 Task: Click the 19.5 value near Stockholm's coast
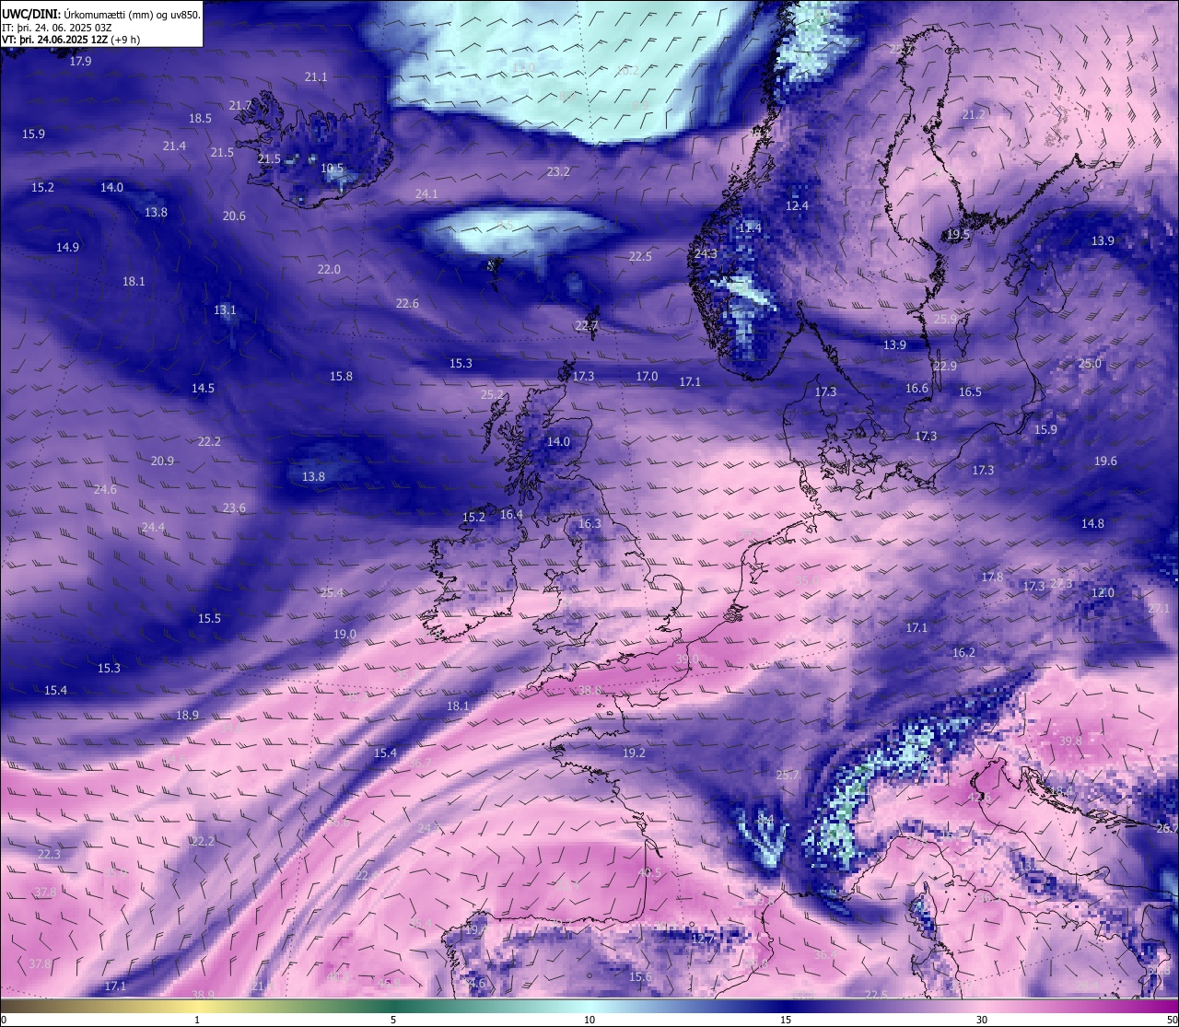[958, 235]
